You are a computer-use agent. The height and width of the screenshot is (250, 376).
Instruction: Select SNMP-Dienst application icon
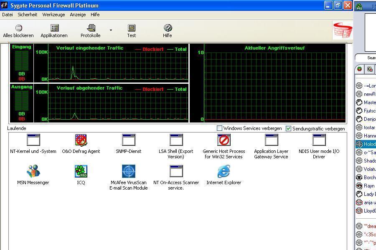(129, 140)
